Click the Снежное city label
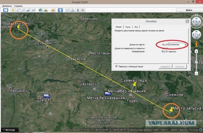This screenshot has width=203, height=133. [x=175, y=95]
